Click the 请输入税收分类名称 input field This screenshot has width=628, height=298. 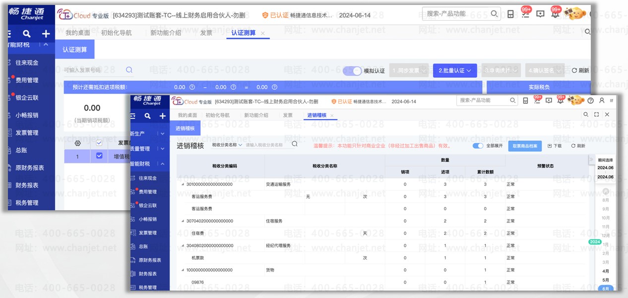tap(267, 145)
